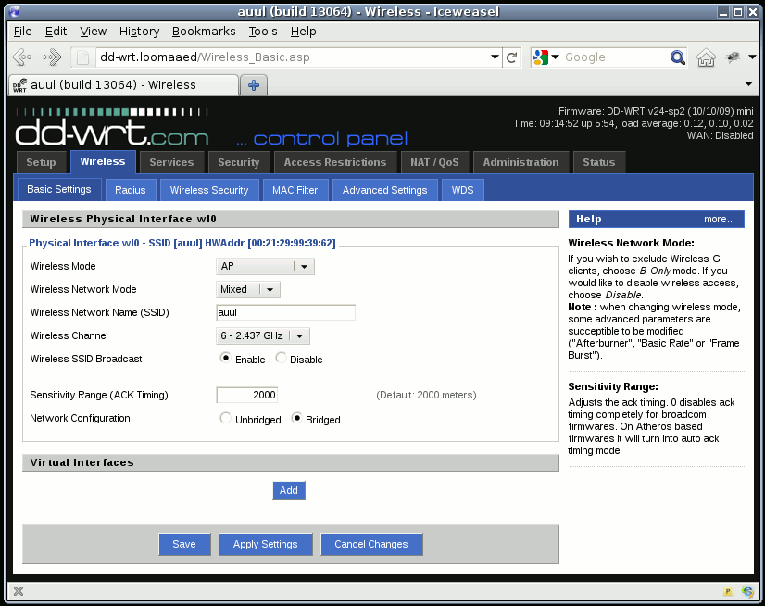Click the Help more... link

click(719, 220)
